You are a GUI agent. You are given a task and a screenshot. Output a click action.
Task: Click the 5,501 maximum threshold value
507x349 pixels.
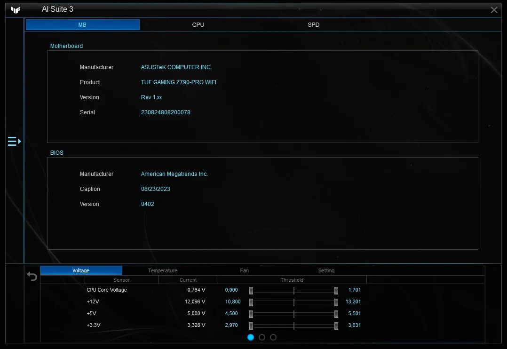[x=355, y=313]
